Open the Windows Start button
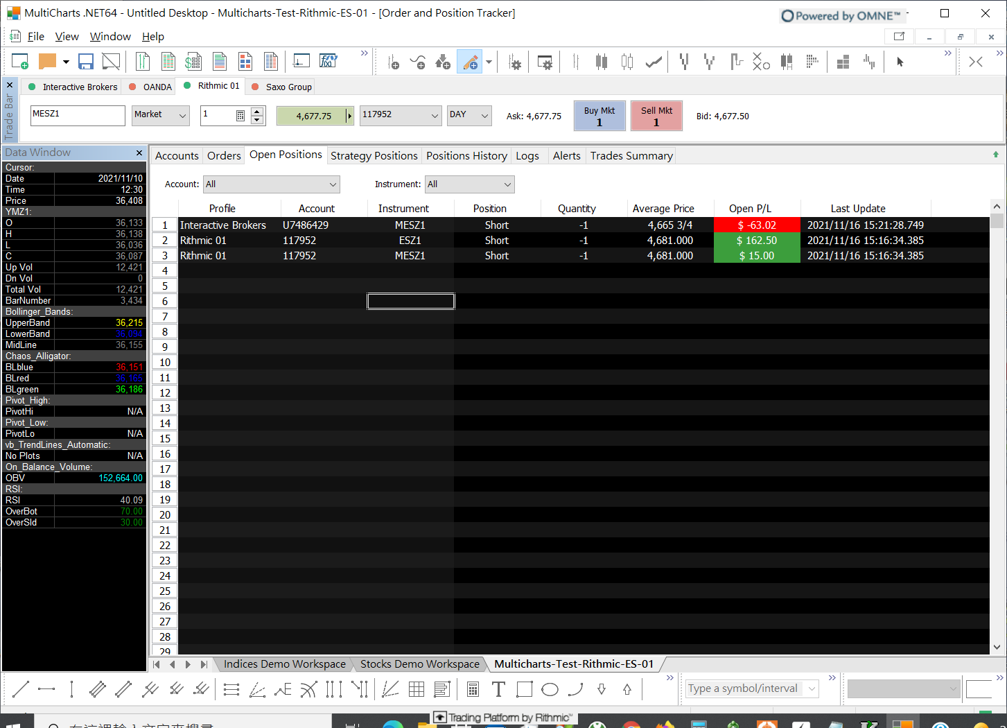The height and width of the screenshot is (728, 1007). coord(12,723)
